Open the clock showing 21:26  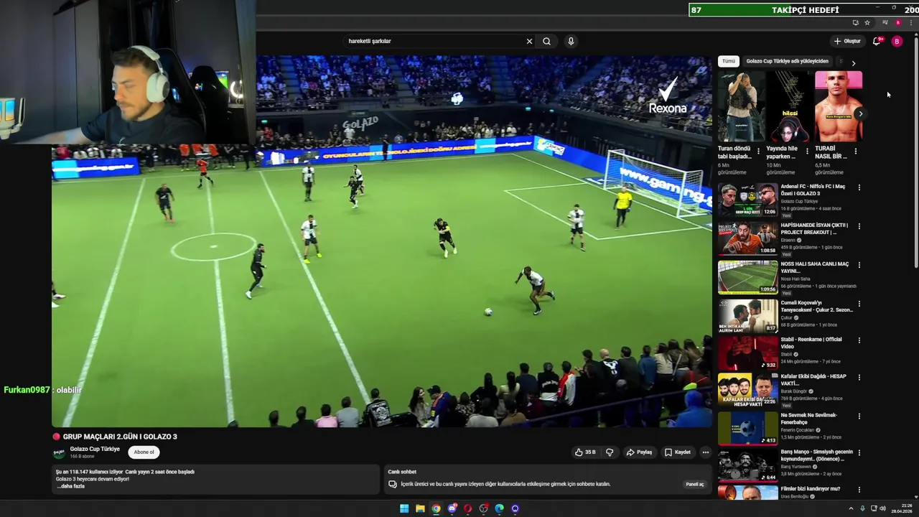(902, 508)
